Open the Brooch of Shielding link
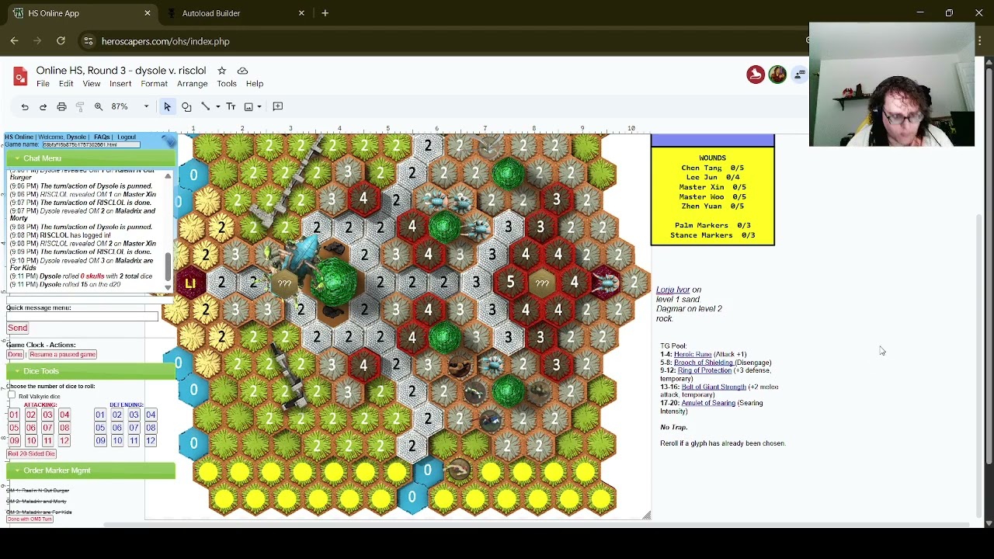This screenshot has width=994, height=559. [x=704, y=363]
